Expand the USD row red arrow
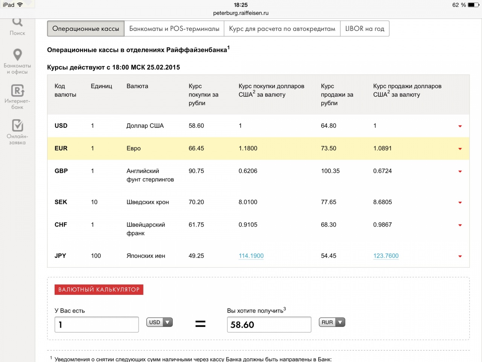The width and height of the screenshot is (482, 362). pos(460,126)
